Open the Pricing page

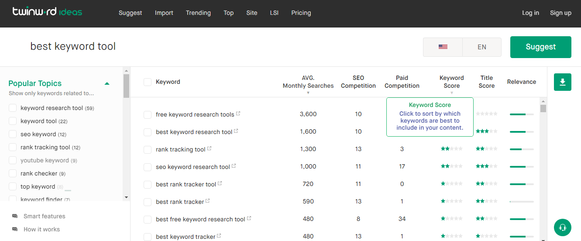pyautogui.click(x=301, y=13)
